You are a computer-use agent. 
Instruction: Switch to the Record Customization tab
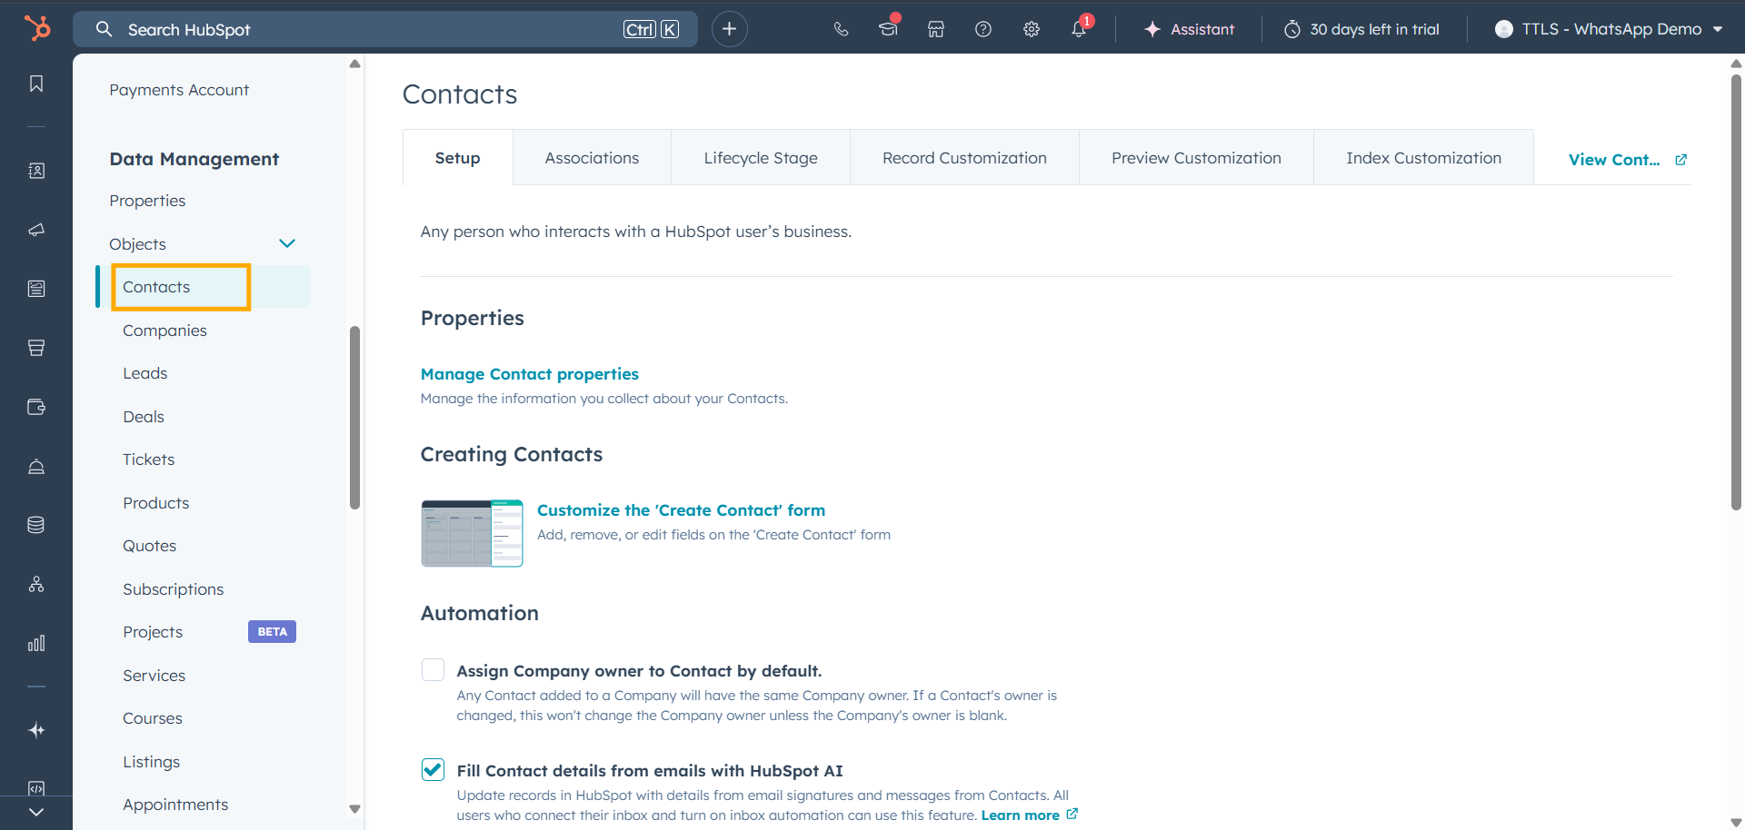click(963, 158)
